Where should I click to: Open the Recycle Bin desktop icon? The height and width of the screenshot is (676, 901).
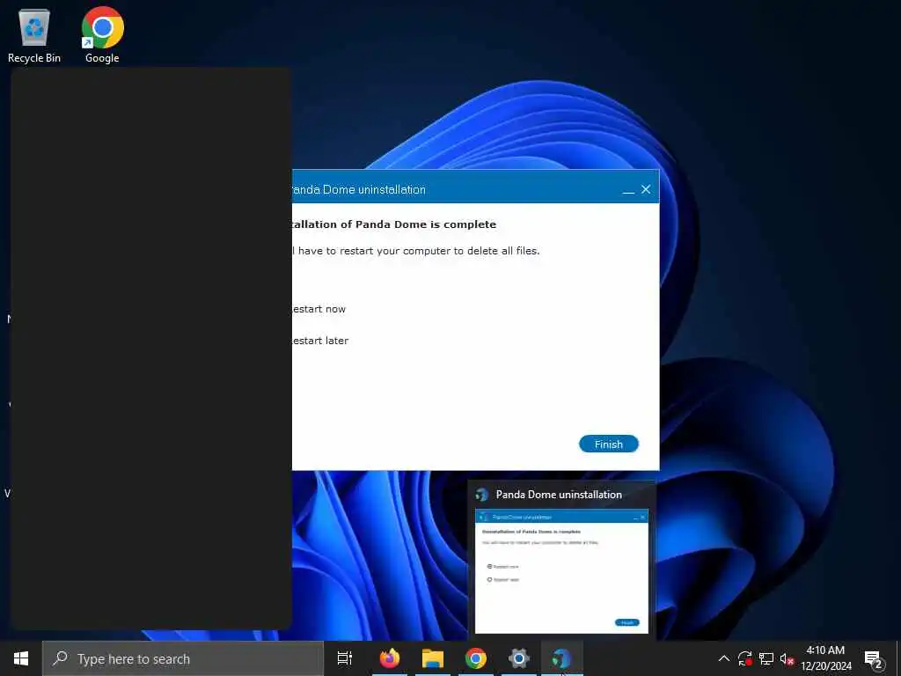[x=34, y=35]
